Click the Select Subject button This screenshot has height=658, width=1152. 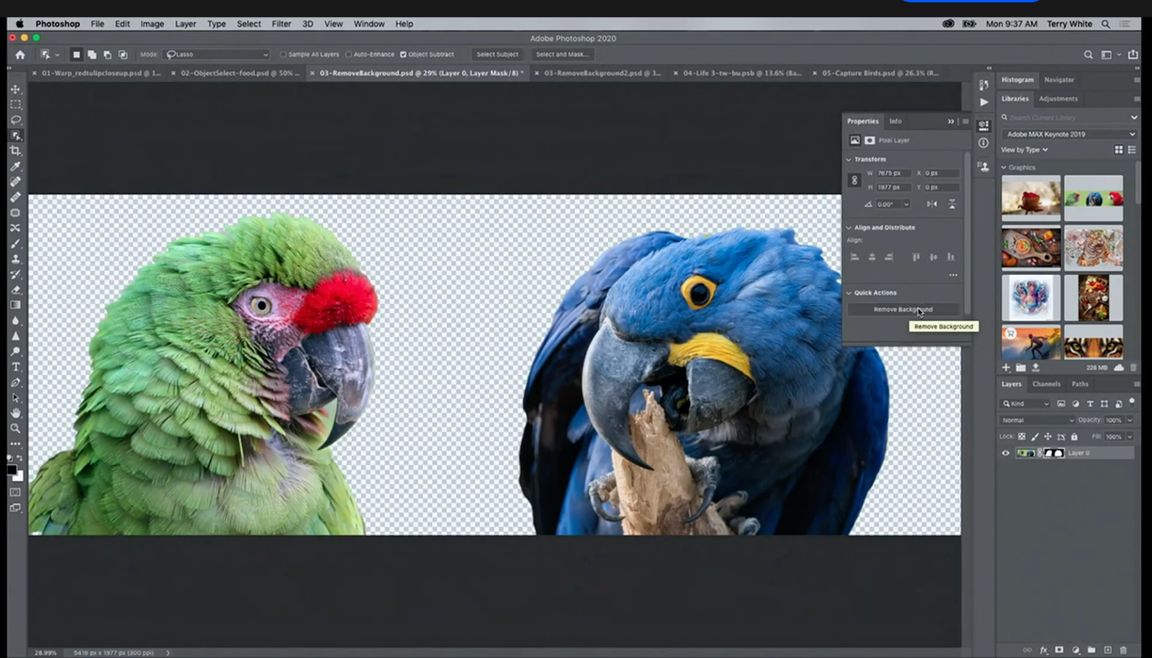coord(497,55)
